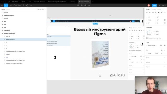This screenshot has width=167, height=94.
Task: Switch to the Icon file tab
Action: click(x=29, y=2)
